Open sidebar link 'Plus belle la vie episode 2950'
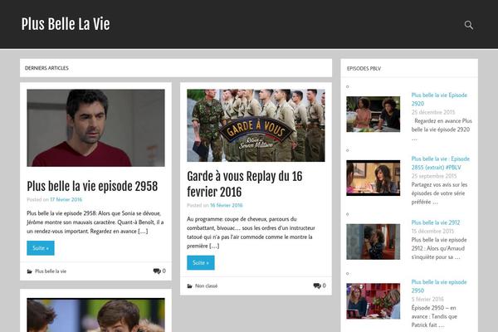This screenshot has height=332, width=498. (x=439, y=286)
